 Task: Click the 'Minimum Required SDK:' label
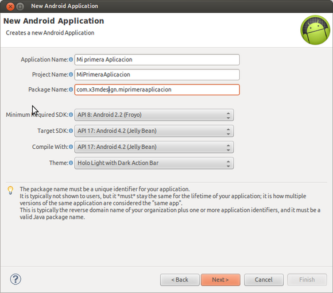[37, 115]
